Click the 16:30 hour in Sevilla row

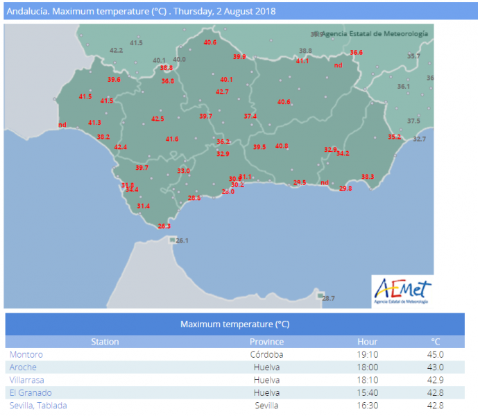[x=368, y=406]
